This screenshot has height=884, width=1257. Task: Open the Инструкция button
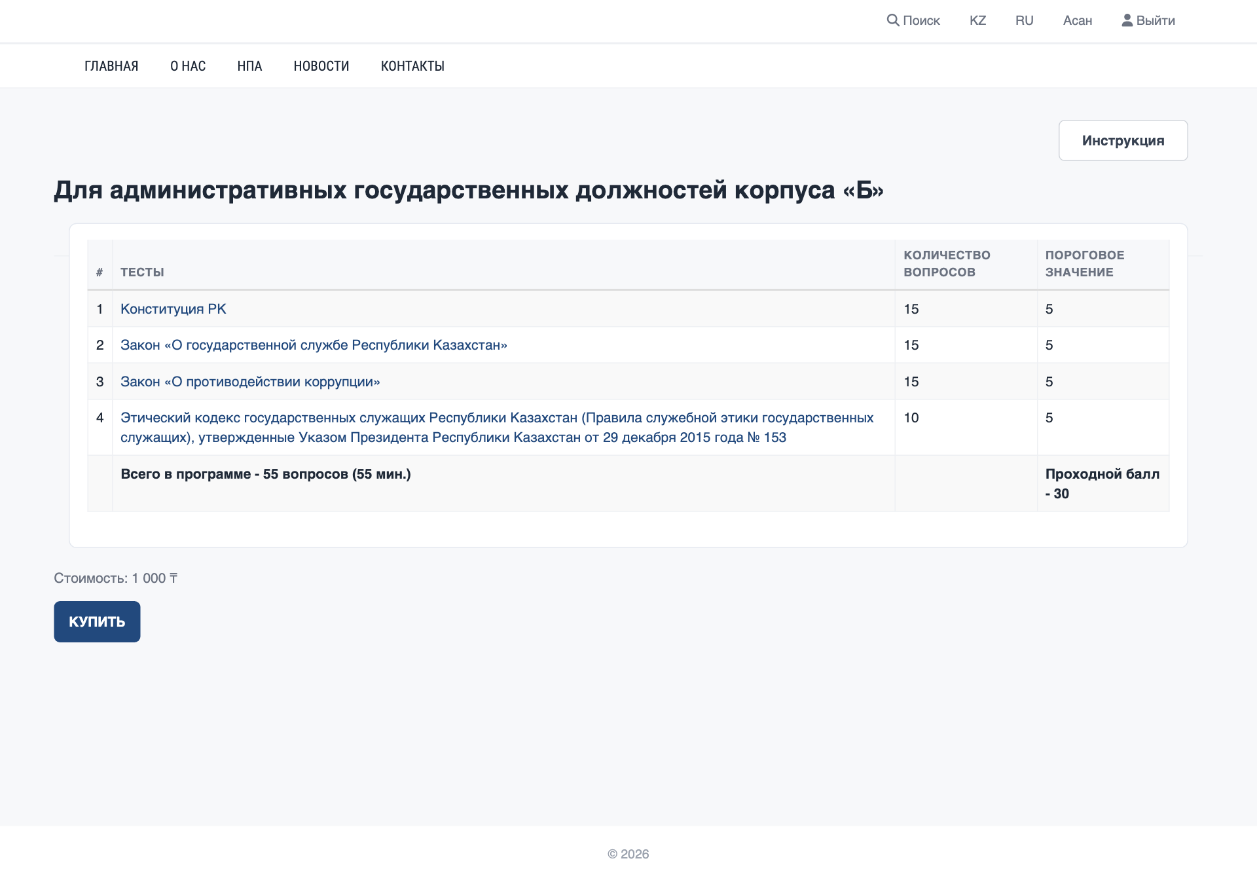click(1123, 140)
